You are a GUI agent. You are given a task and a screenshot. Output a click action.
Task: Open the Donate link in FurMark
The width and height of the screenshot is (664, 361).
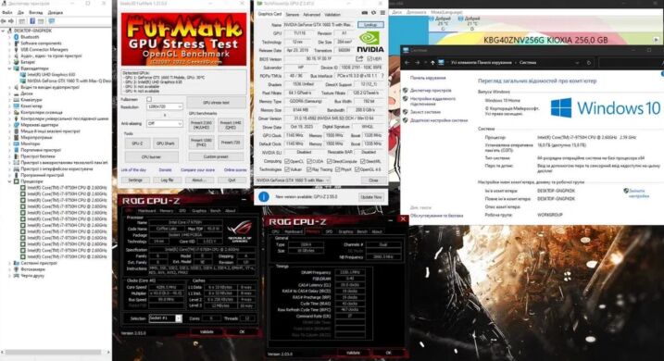tap(165, 169)
